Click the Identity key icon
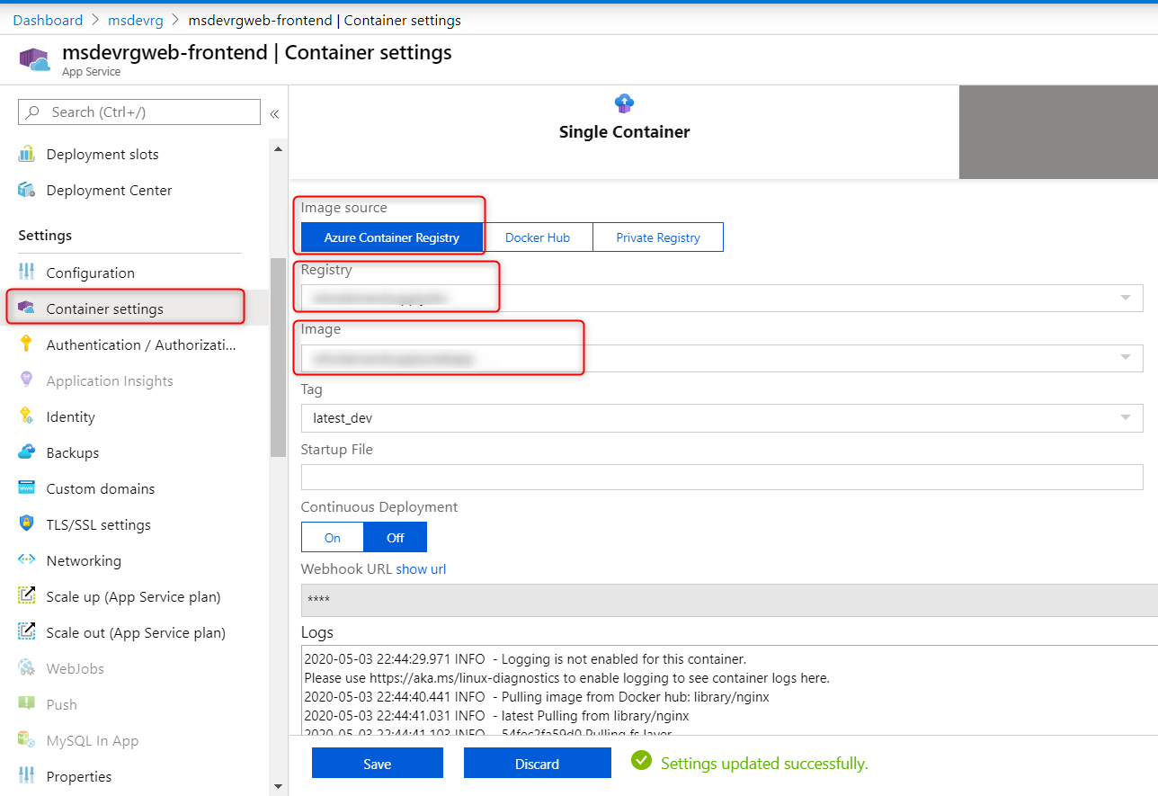The width and height of the screenshot is (1158, 796). [x=27, y=416]
